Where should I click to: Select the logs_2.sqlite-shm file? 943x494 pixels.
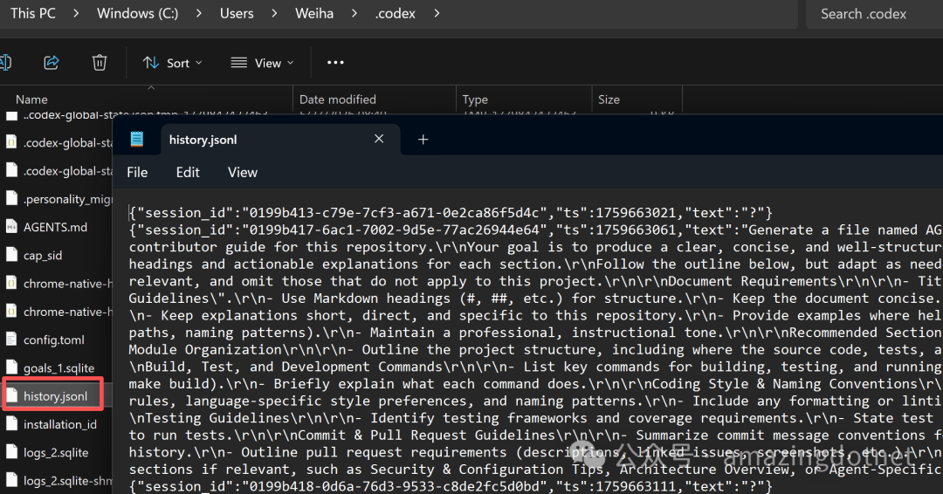click(x=67, y=481)
